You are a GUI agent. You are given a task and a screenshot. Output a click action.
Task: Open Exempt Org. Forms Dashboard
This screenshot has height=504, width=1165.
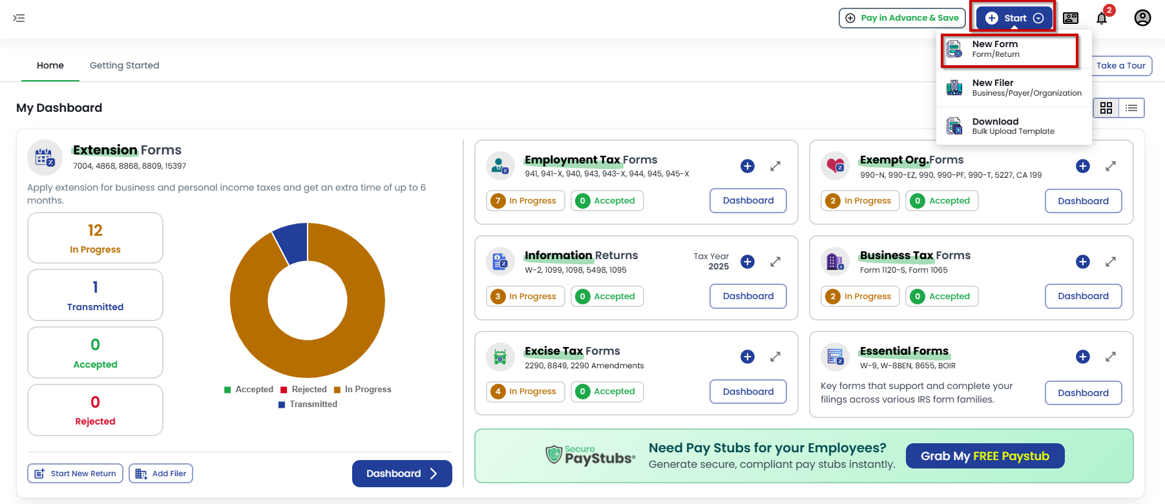tap(1084, 201)
